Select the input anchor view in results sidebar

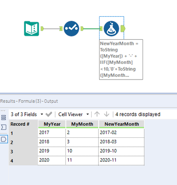[4, 127]
